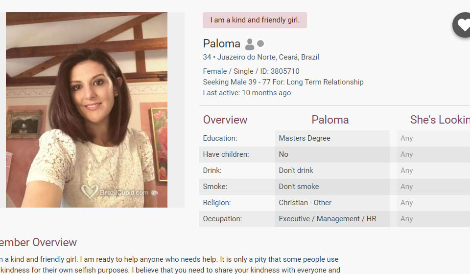Click 'Any' preference in Education row
The width and height of the screenshot is (470, 274).
tap(406, 138)
